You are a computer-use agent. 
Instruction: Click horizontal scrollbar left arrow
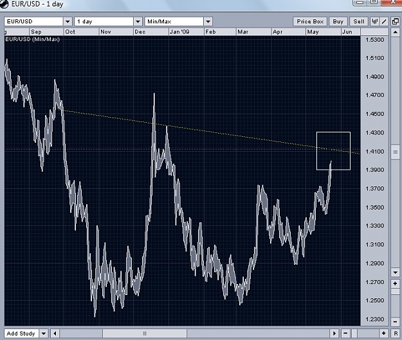click(55, 334)
